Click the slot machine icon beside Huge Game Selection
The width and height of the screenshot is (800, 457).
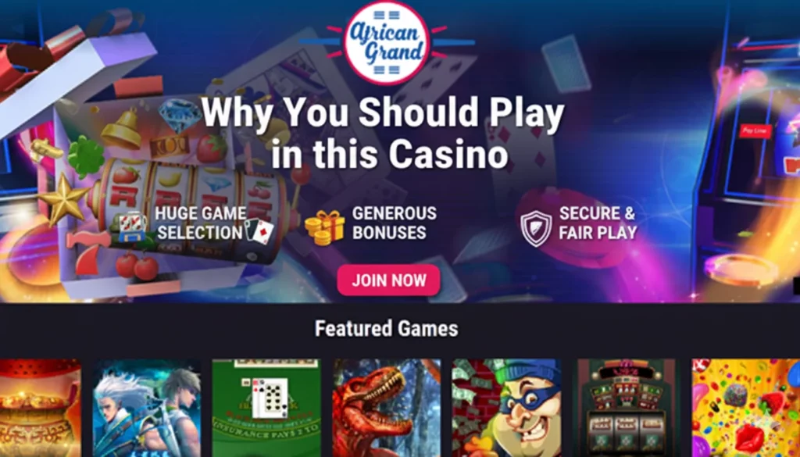click(x=131, y=227)
